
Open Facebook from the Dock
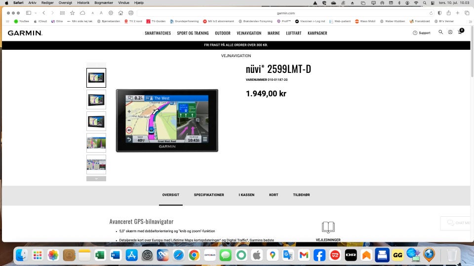click(319, 256)
